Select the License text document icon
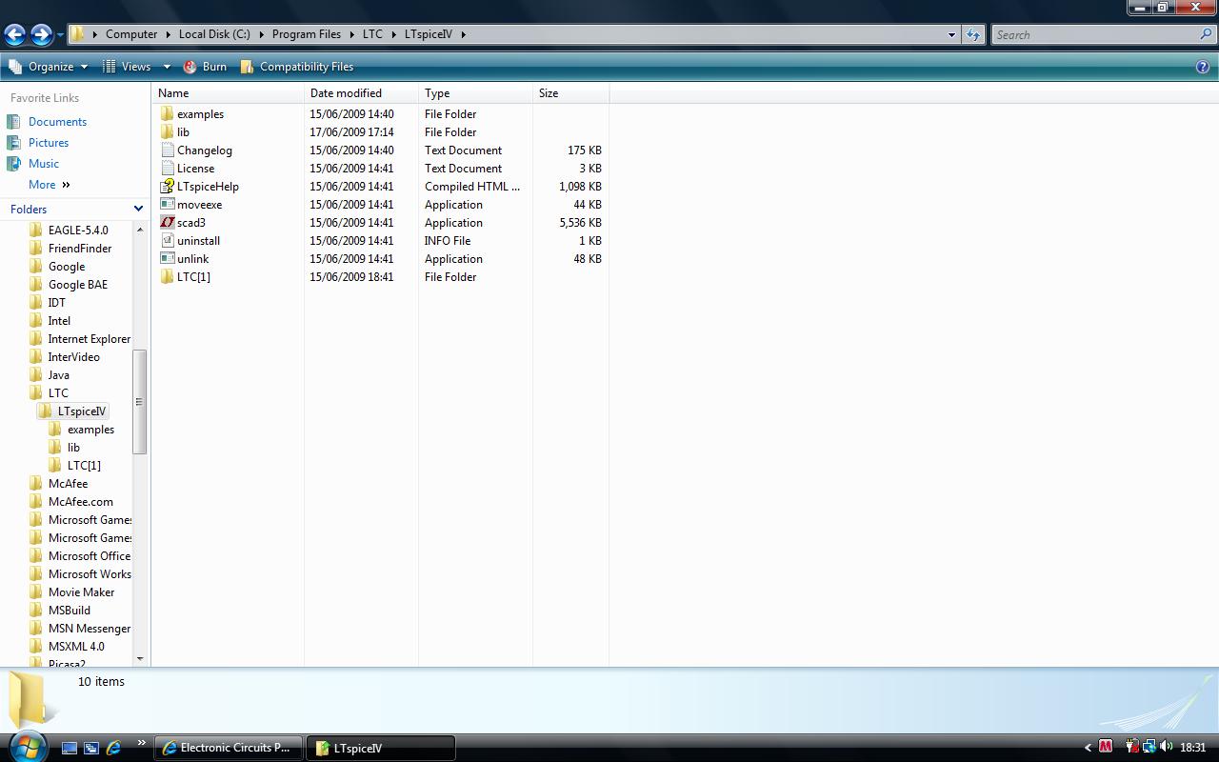 [168, 169]
